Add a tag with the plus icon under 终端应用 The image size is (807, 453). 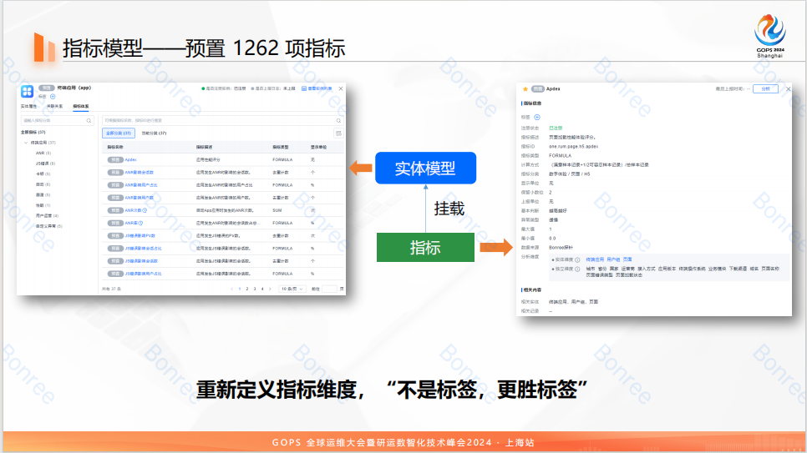[x=53, y=97]
